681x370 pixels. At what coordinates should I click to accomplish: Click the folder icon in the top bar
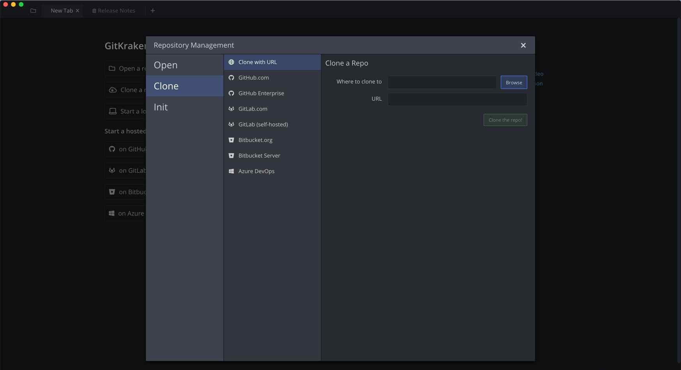[x=33, y=11]
